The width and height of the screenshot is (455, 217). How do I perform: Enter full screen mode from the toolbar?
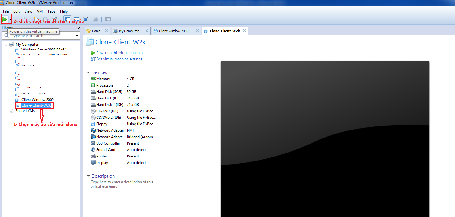pyautogui.click(x=86, y=19)
